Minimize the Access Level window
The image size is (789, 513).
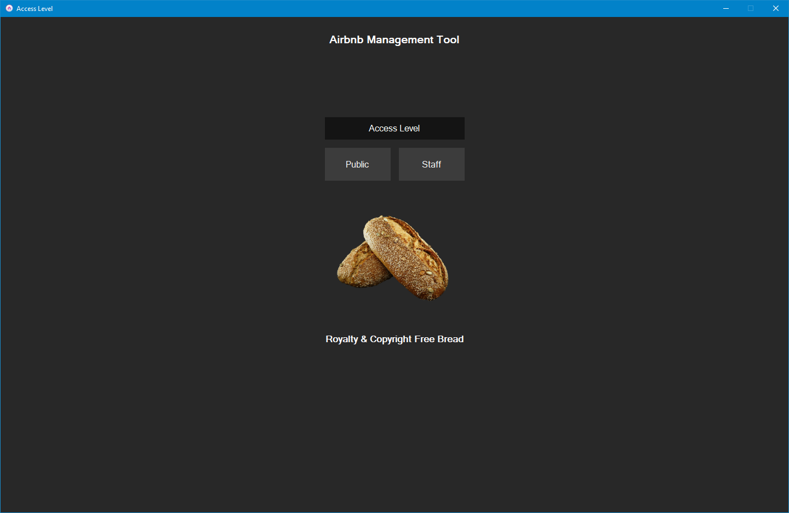coord(726,8)
